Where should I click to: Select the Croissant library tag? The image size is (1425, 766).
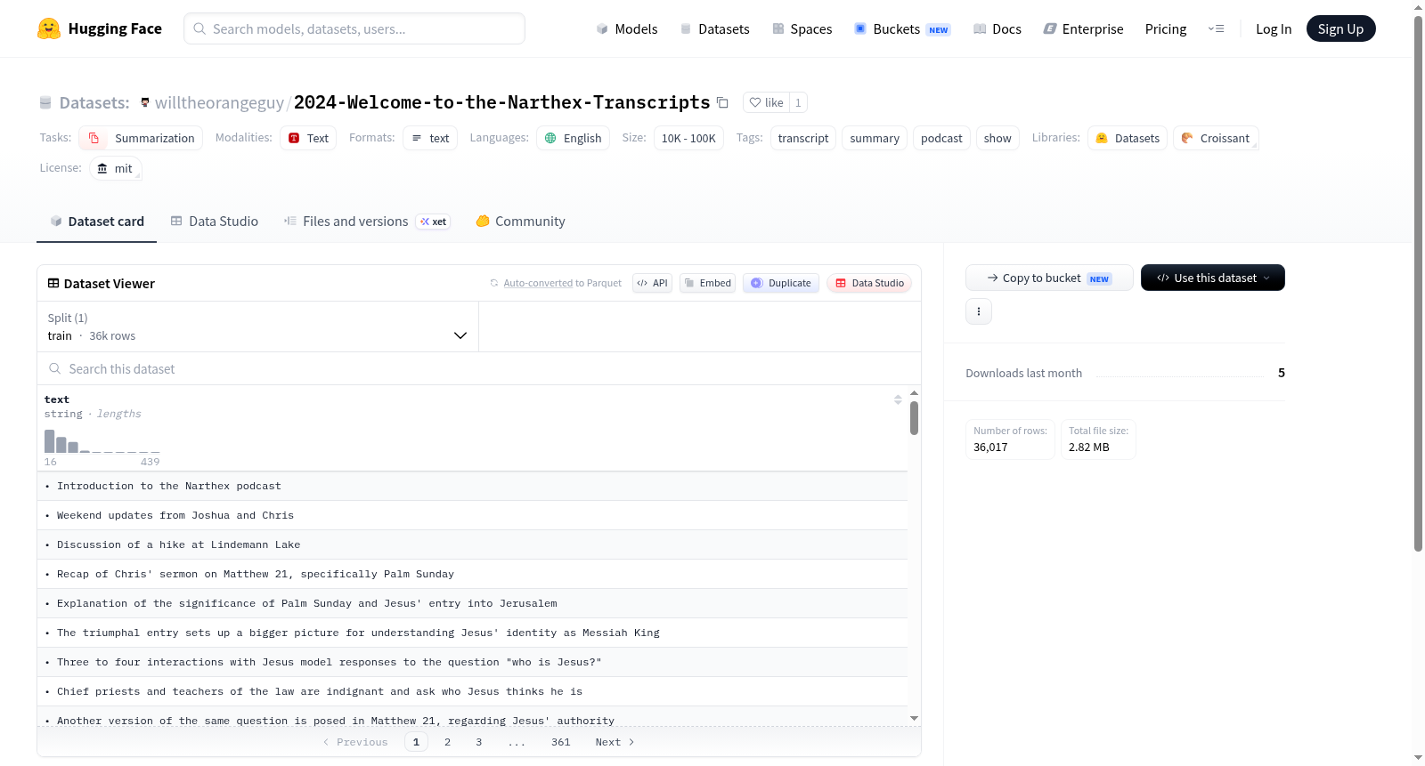1216,138
